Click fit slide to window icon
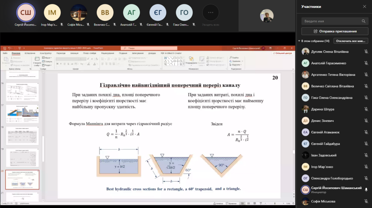 click(293, 203)
